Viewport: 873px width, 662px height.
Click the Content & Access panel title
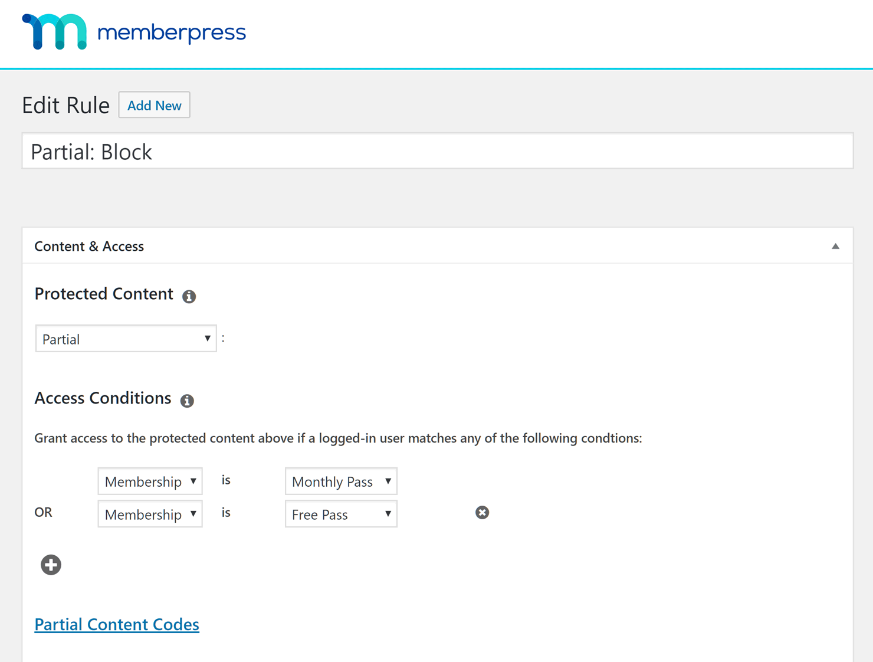(x=89, y=246)
